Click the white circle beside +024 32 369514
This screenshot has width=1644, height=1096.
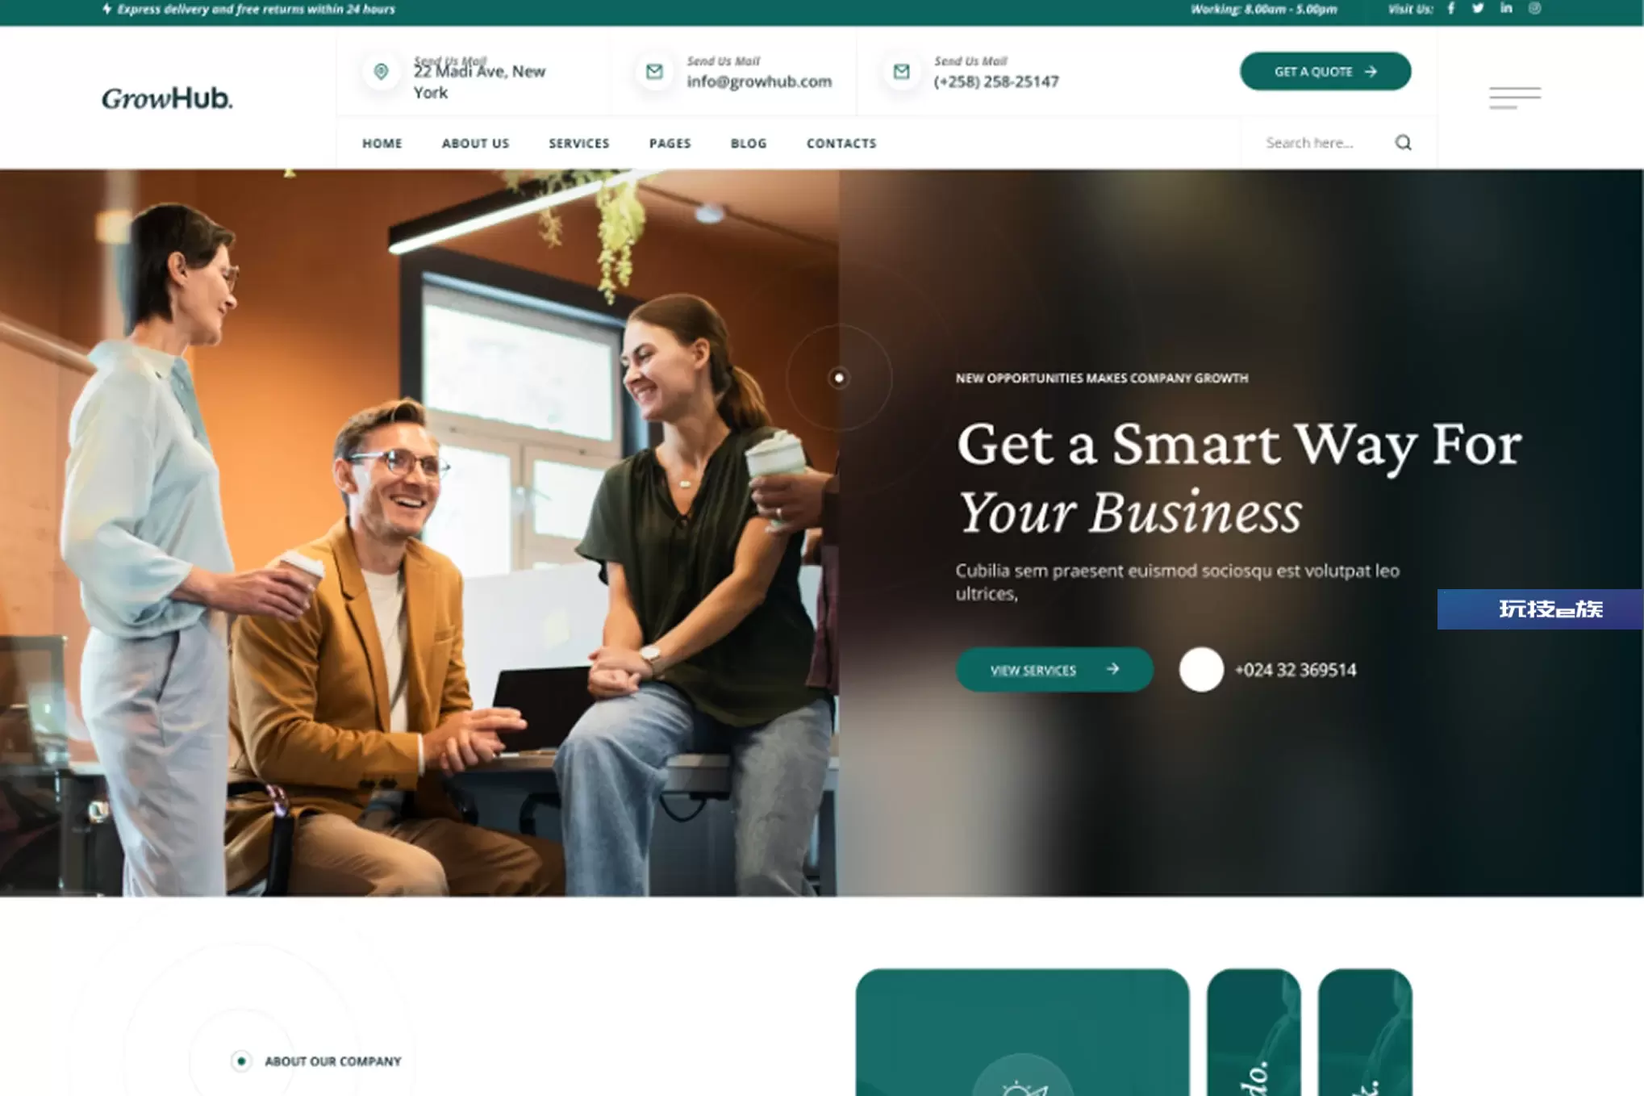click(x=1201, y=669)
